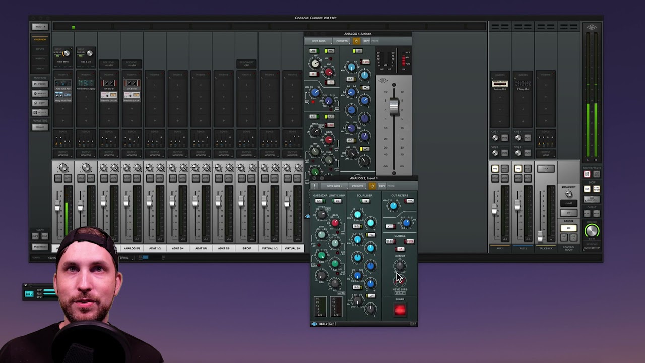Switch to the SENDS view
Image resolution: width=645 pixels, height=363 pixels.
(40, 68)
